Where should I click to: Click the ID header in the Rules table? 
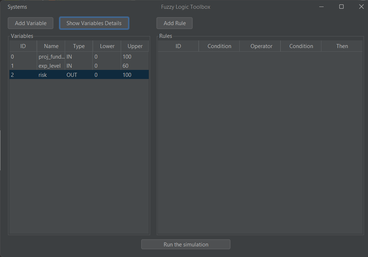[178, 46]
